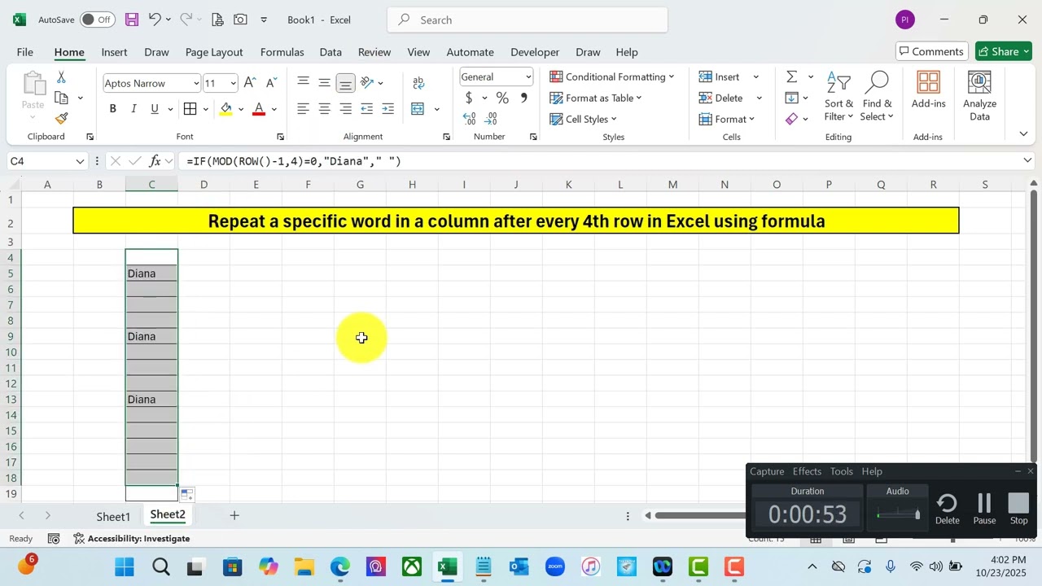Toggle Align Left horizontal alignment
Viewport: 1042px width, 586px height.
pyautogui.click(x=303, y=109)
